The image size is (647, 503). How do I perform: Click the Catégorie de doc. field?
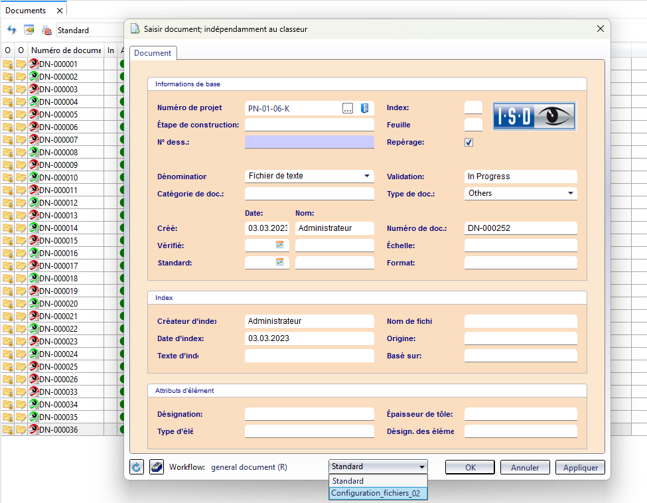[309, 194]
